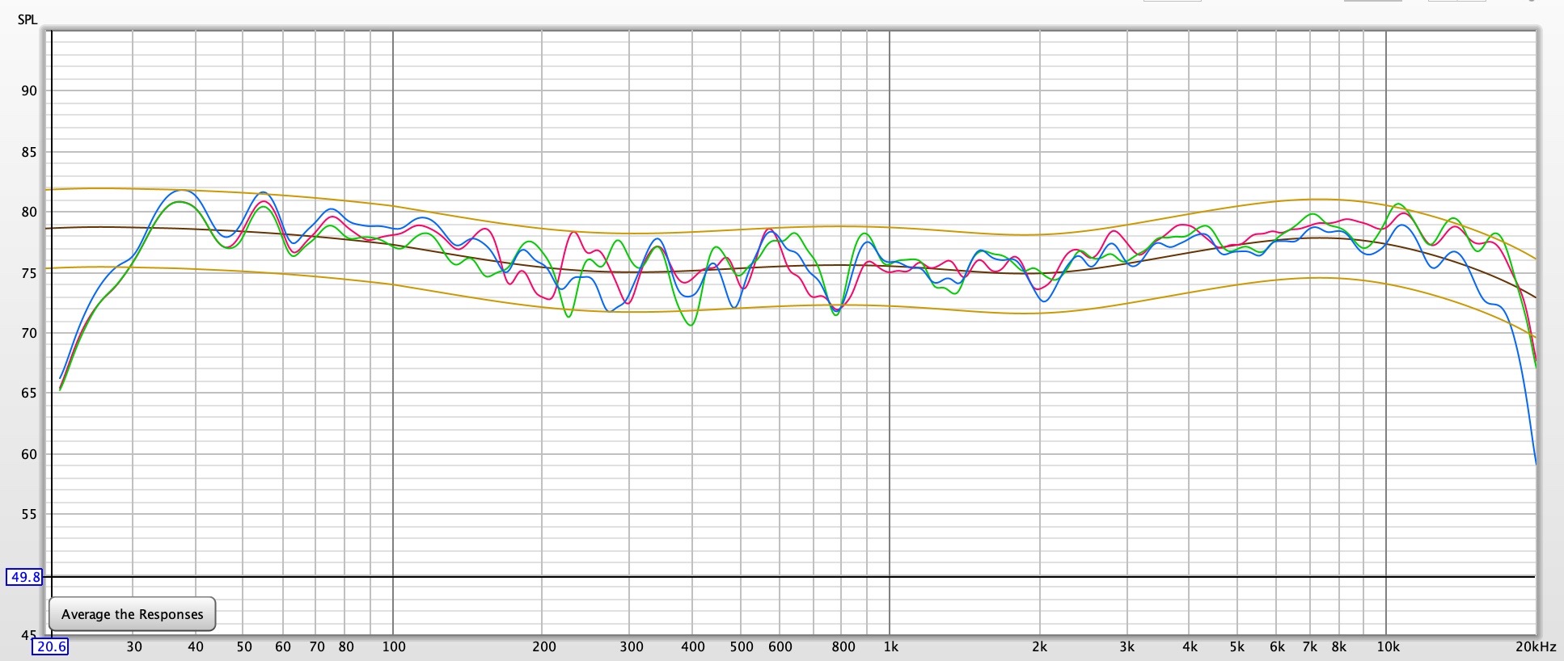Click the 6k frequency axis label

[x=1277, y=646]
